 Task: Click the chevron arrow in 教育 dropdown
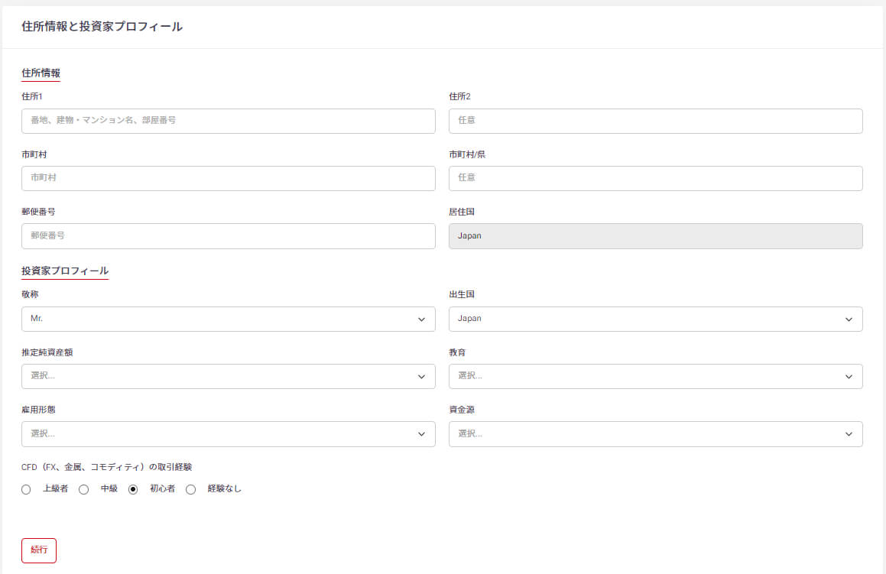[x=849, y=377]
